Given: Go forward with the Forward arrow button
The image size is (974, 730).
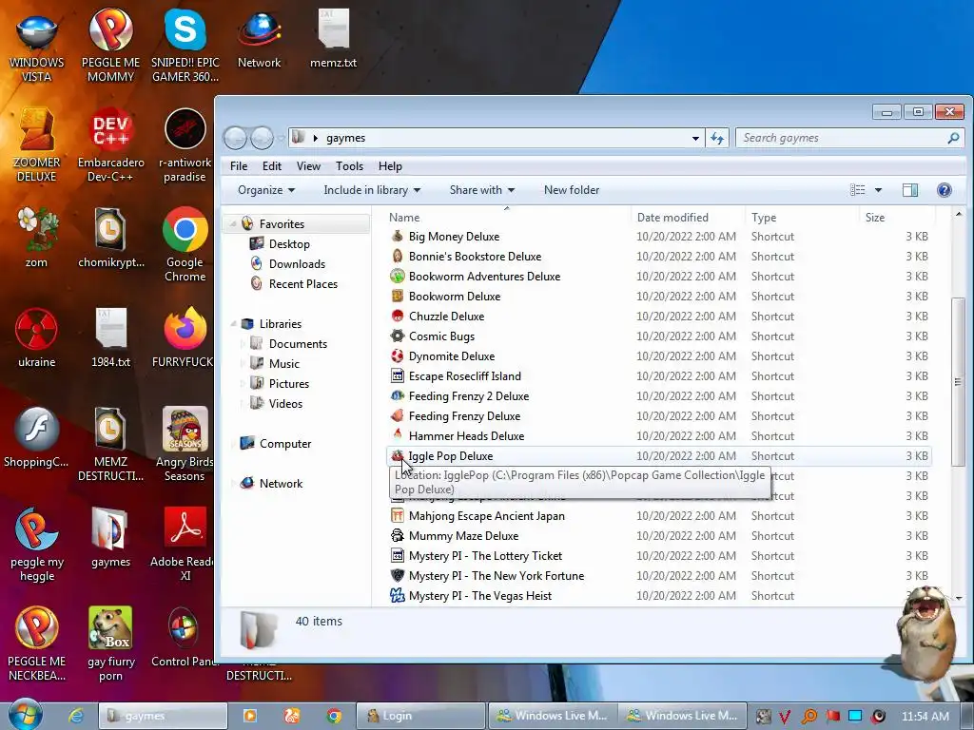Looking at the screenshot, I should click(x=262, y=138).
